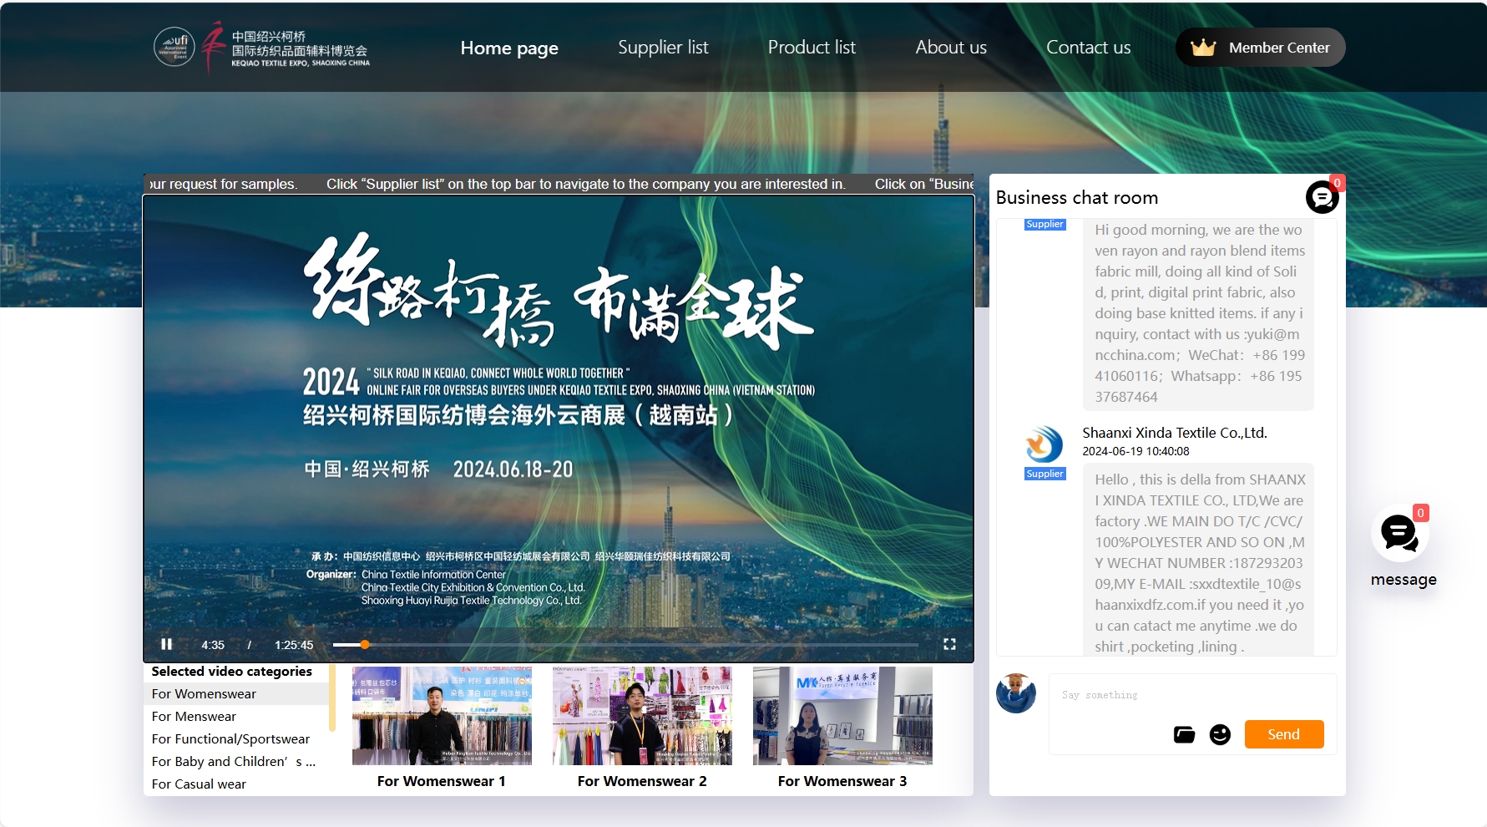1487x827 pixels.
Task: Click Shaanxi Xinda Textile Co.,Ltd. name
Action: tap(1175, 433)
